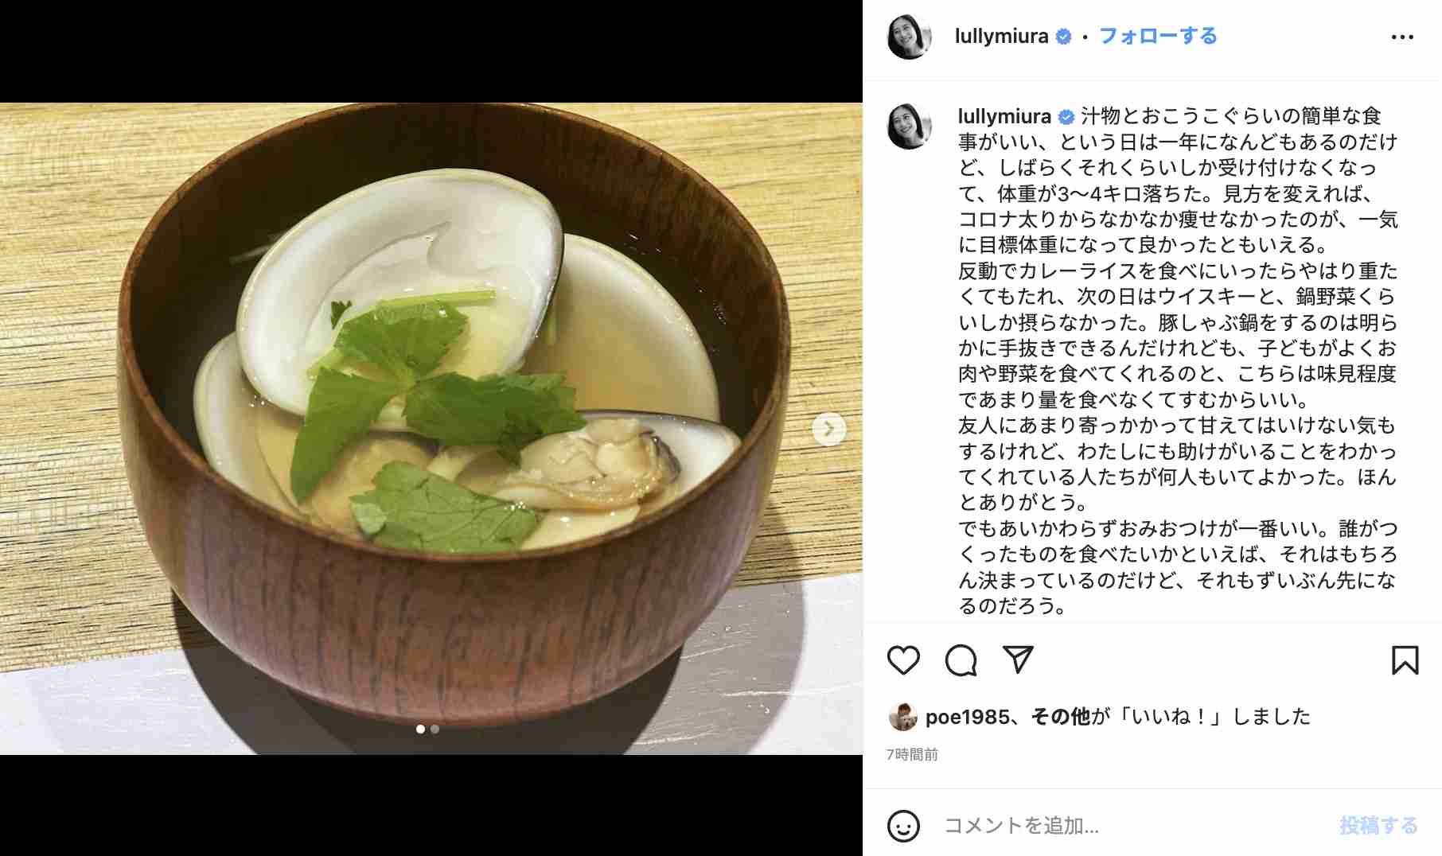Image resolution: width=1442 pixels, height=856 pixels.
Task: Click the verified badge beside header username
Action: click(x=1063, y=37)
